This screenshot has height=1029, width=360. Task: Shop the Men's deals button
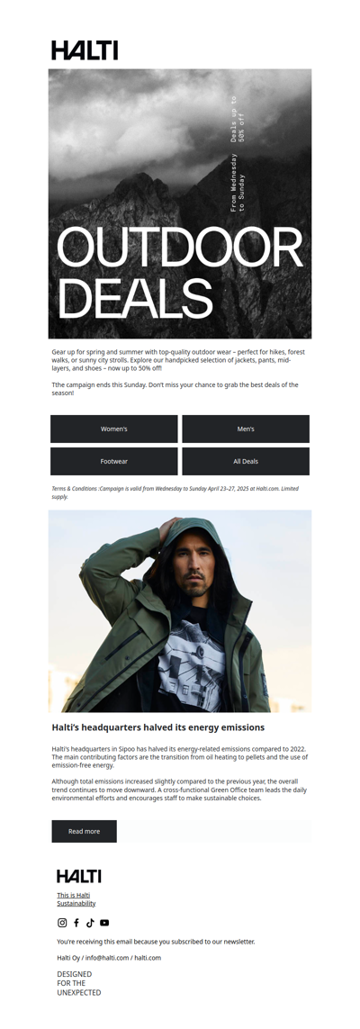(246, 429)
